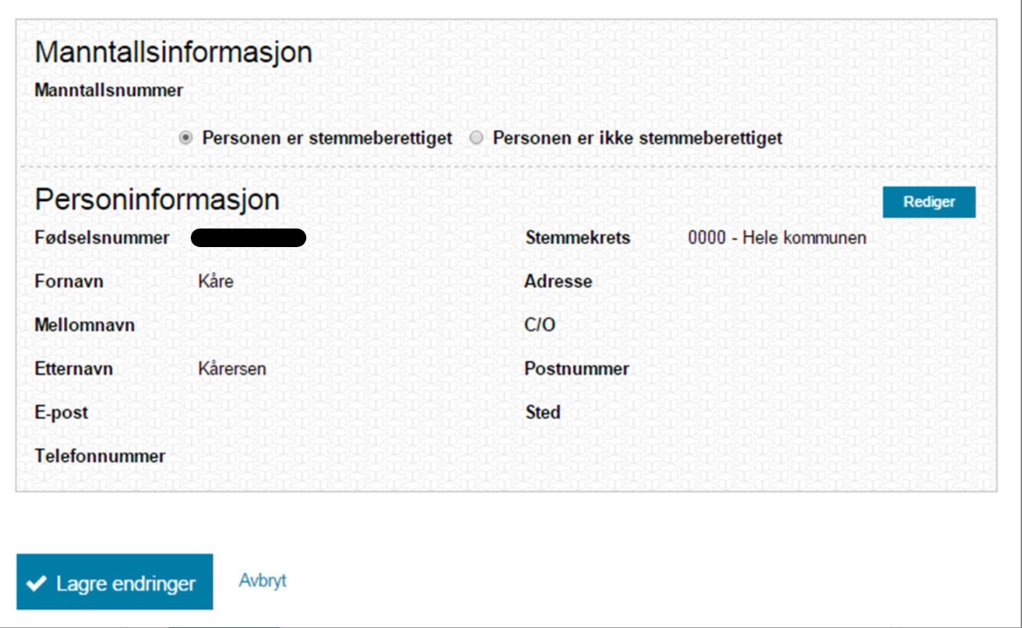Image resolution: width=1022 pixels, height=628 pixels.
Task: Cancel using the Avbryt link
Action: click(x=262, y=580)
